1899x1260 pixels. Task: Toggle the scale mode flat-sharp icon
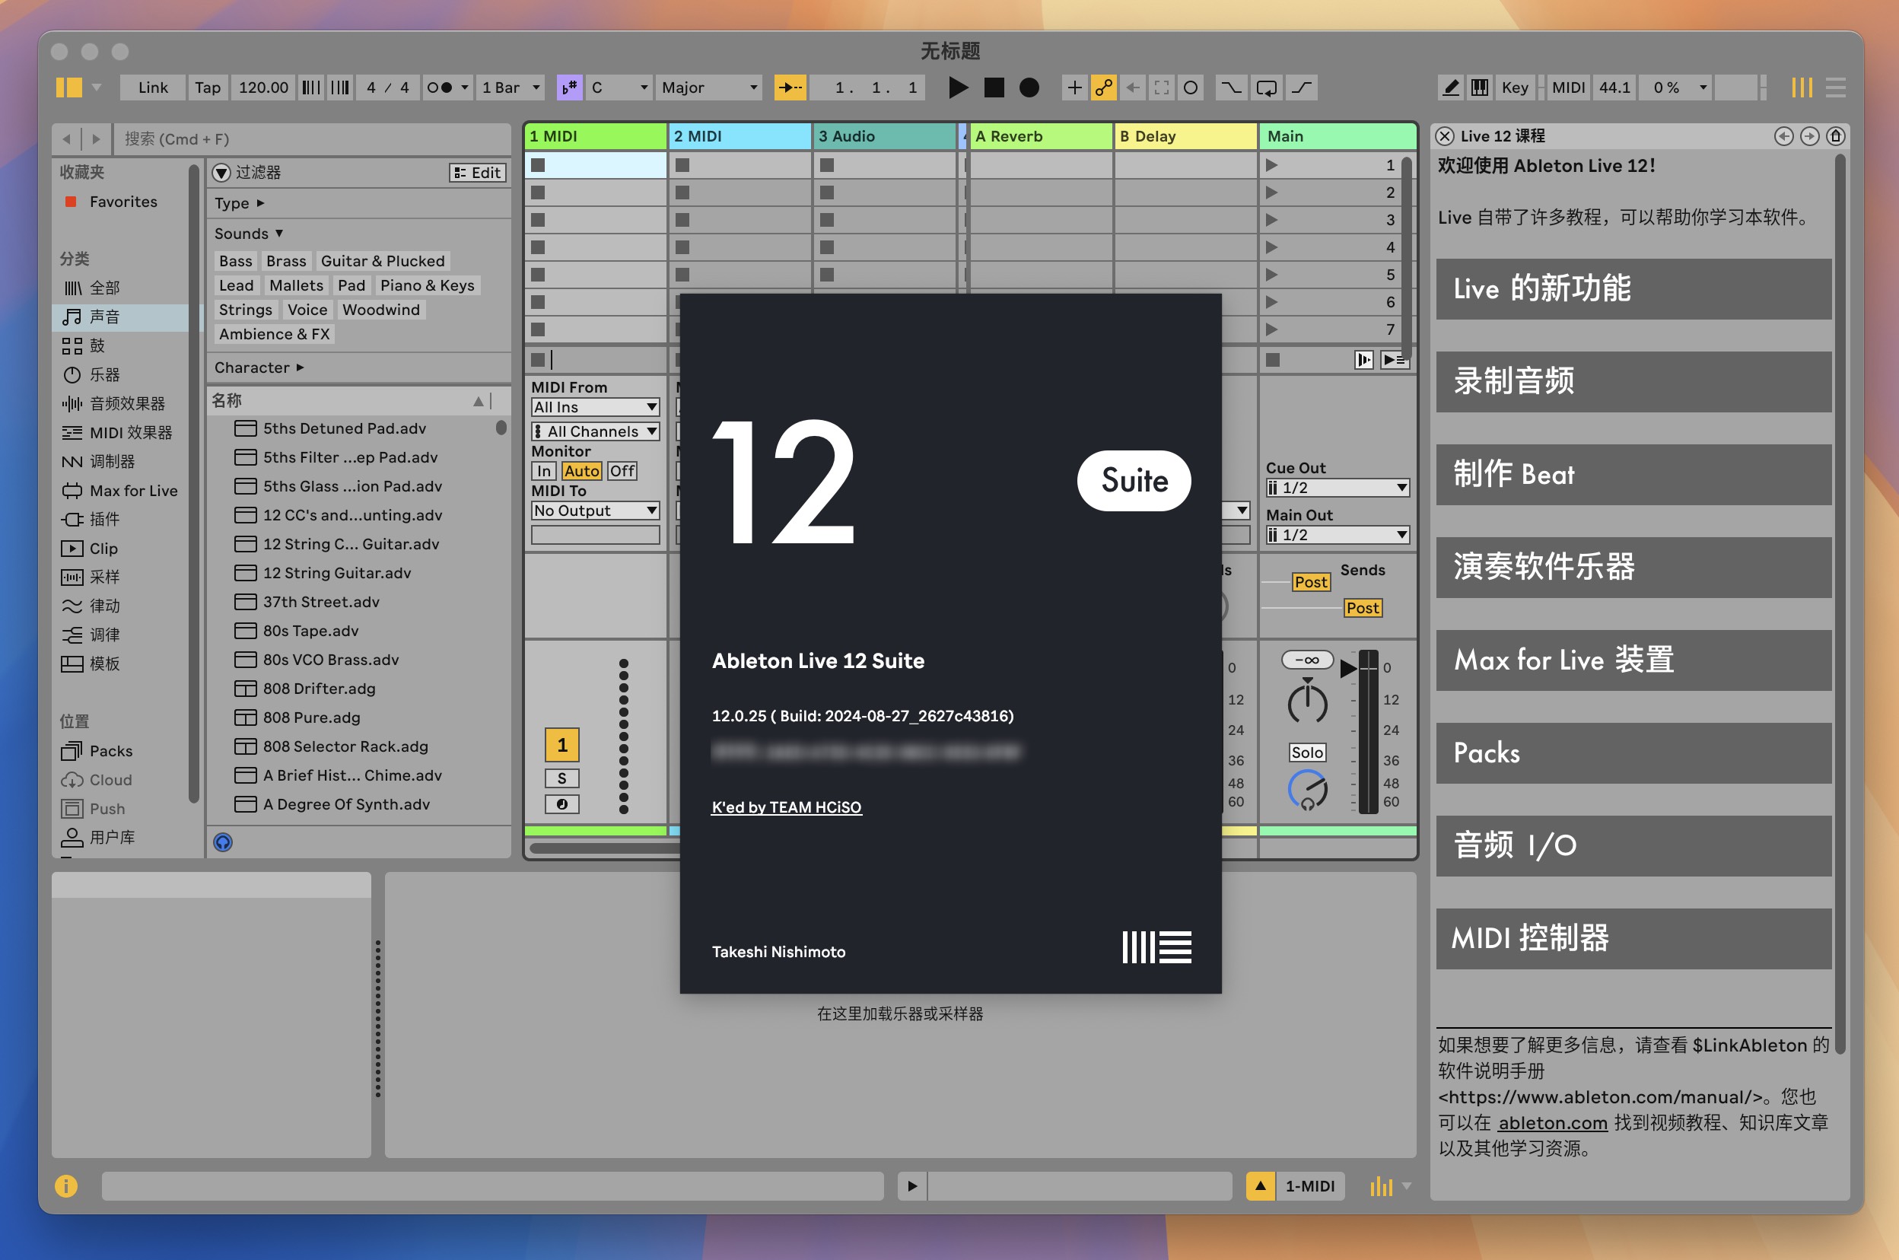[x=570, y=87]
